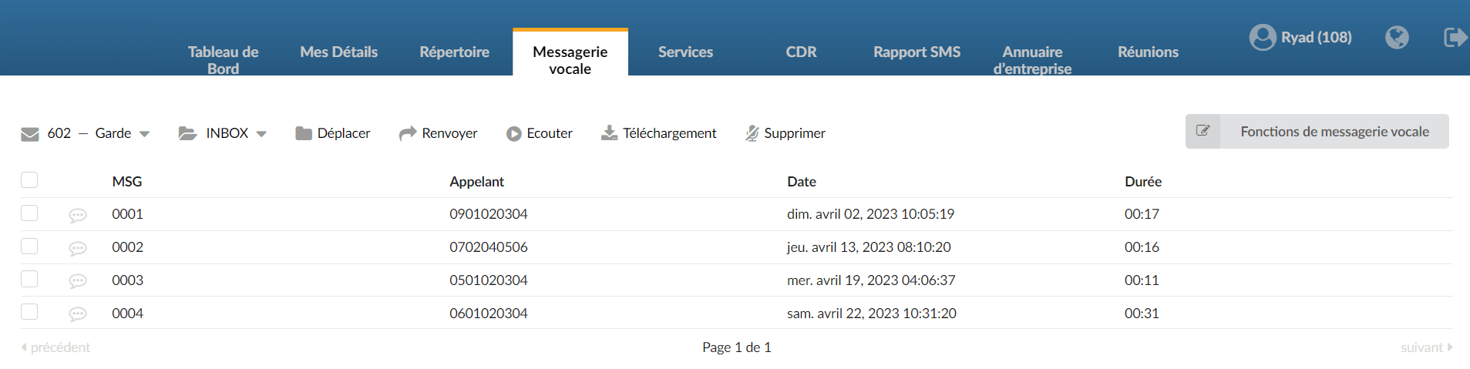Select the checkbox for message 0004
The height and width of the screenshot is (369, 1470).
pos(29,311)
